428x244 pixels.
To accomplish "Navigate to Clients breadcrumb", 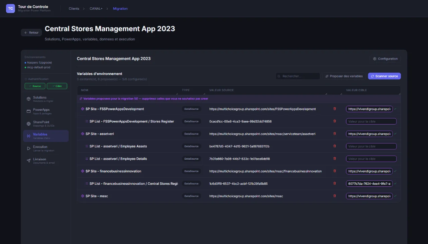I will click(x=74, y=9).
